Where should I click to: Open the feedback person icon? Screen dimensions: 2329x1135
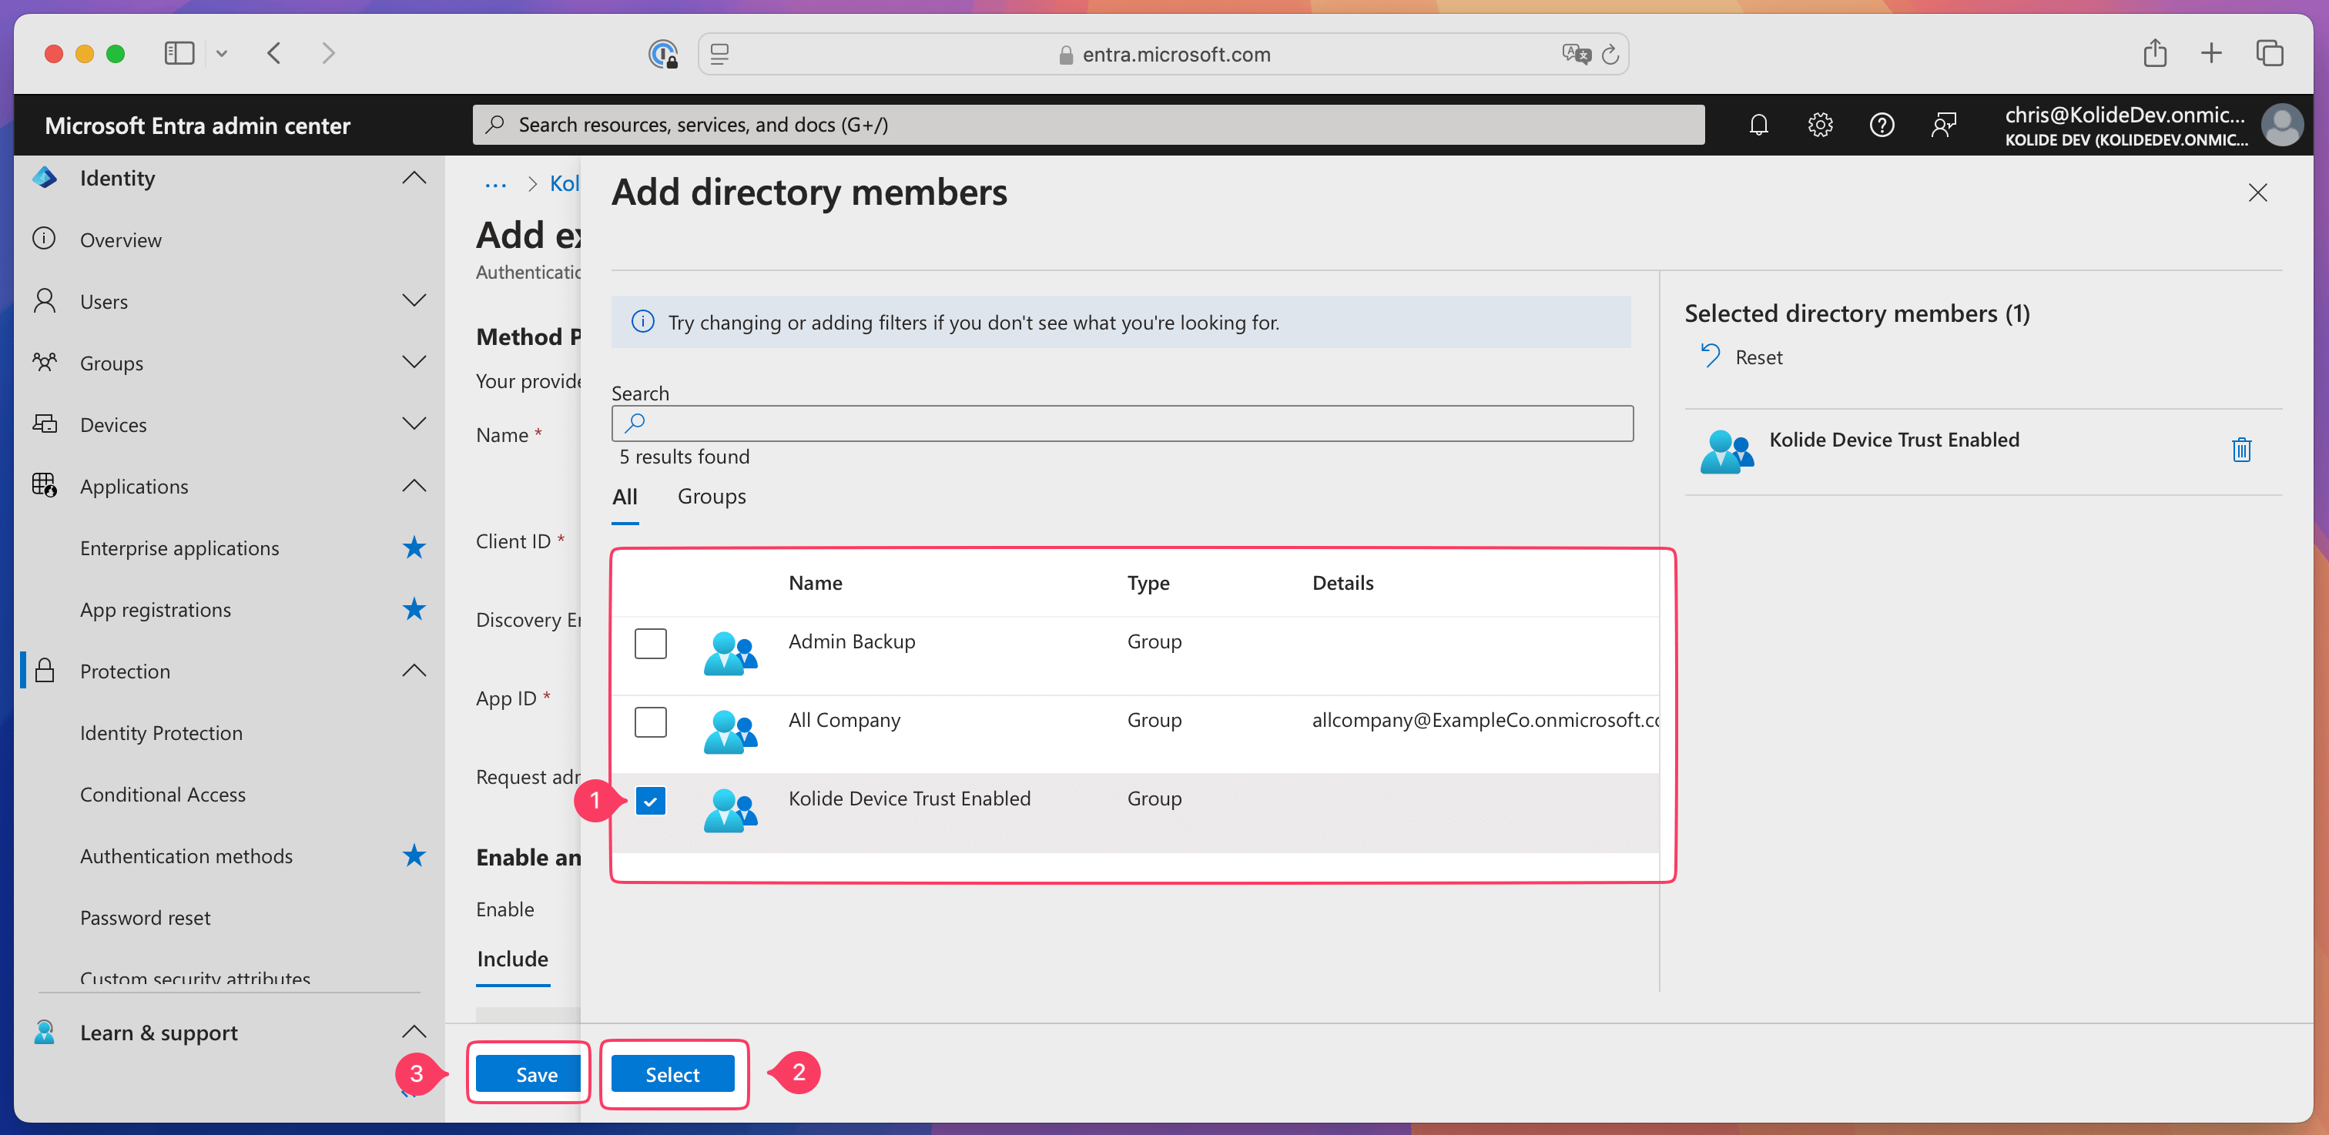point(1943,125)
